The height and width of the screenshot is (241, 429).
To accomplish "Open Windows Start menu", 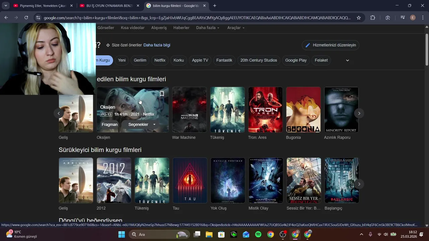I will click(x=121, y=234).
